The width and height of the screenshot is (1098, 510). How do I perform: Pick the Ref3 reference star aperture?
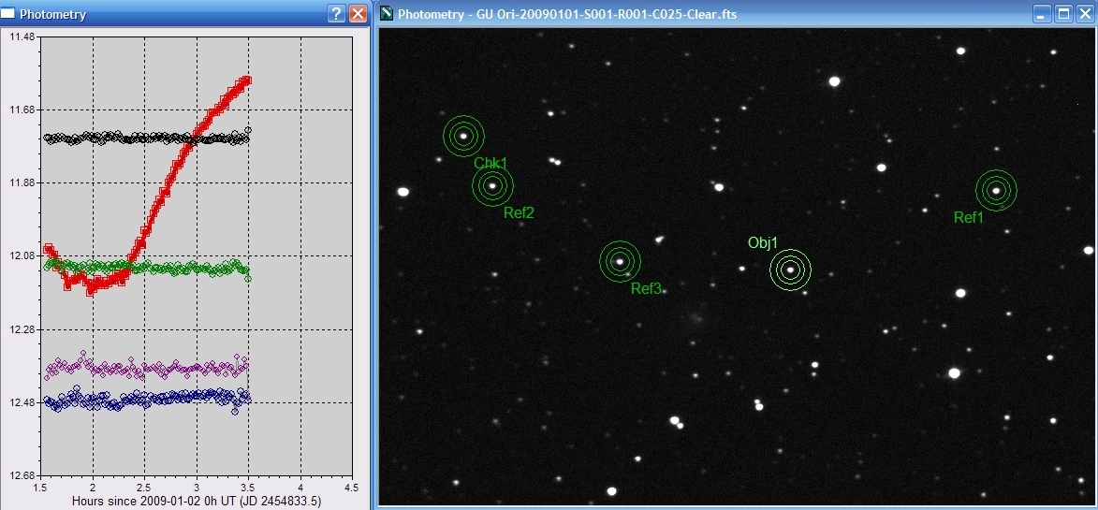(620, 261)
